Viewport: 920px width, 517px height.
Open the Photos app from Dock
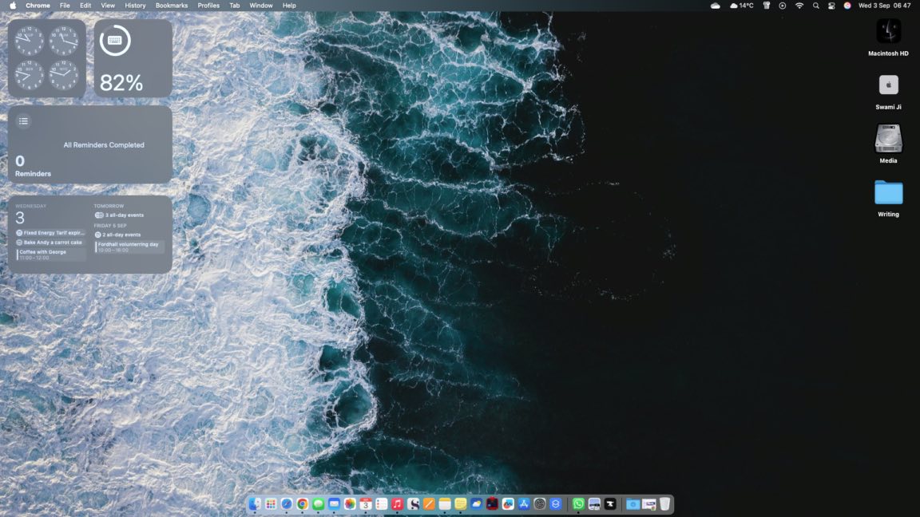tap(350, 504)
